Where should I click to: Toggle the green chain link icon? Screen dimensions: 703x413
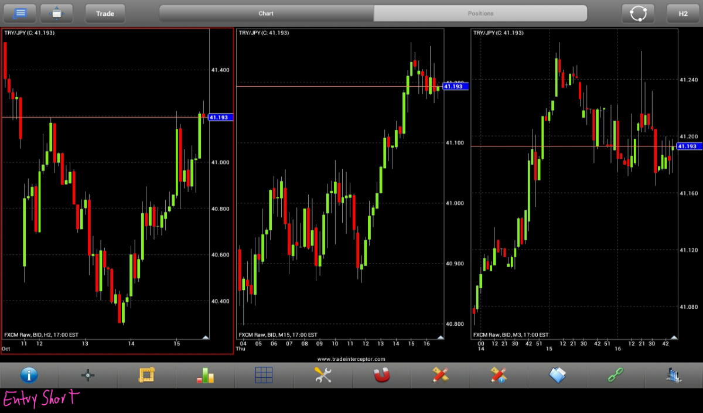point(616,375)
